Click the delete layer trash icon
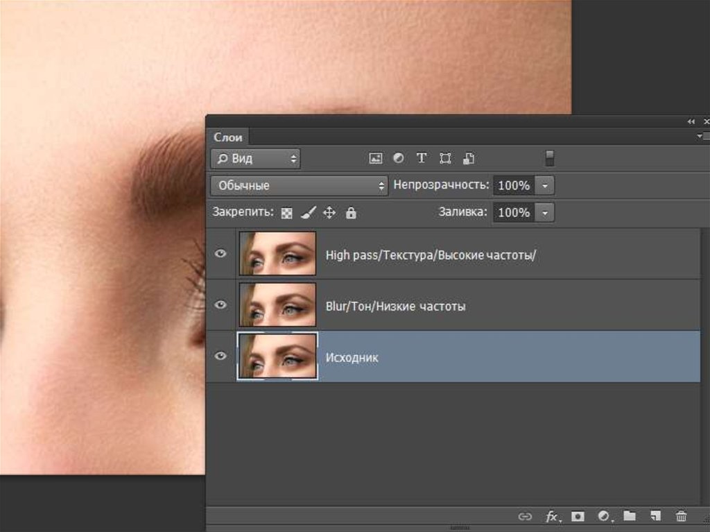The width and height of the screenshot is (710, 532). pyautogui.click(x=681, y=515)
